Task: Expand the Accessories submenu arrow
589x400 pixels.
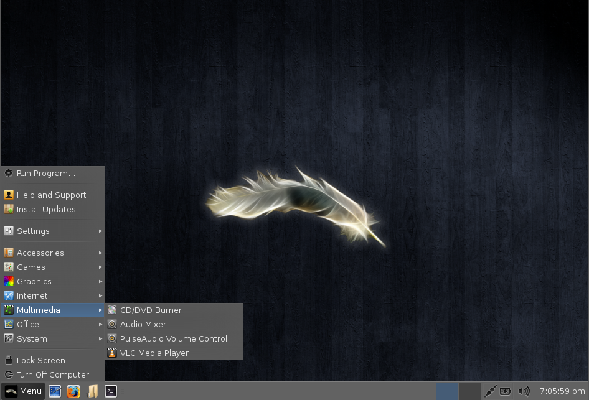Action: click(x=100, y=253)
